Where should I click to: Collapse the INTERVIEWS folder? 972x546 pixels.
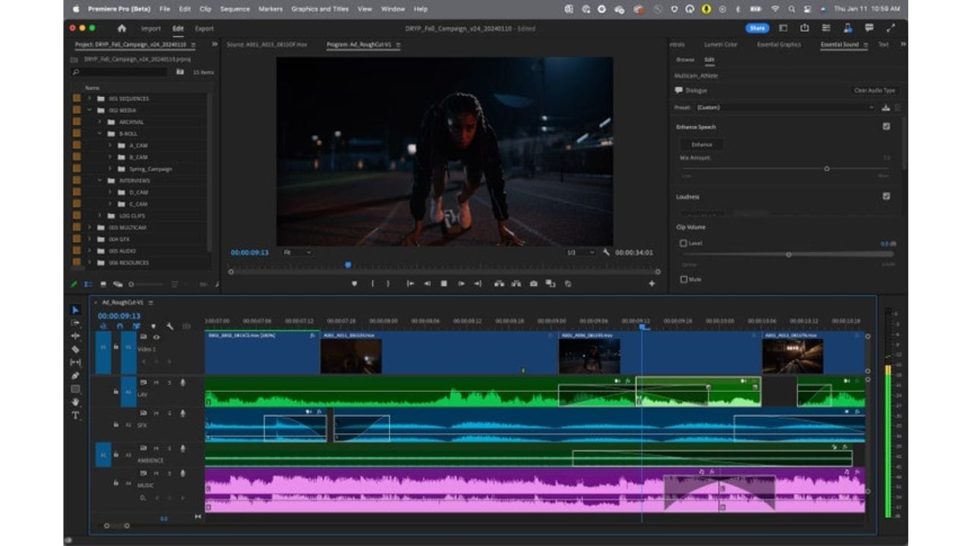[99, 180]
